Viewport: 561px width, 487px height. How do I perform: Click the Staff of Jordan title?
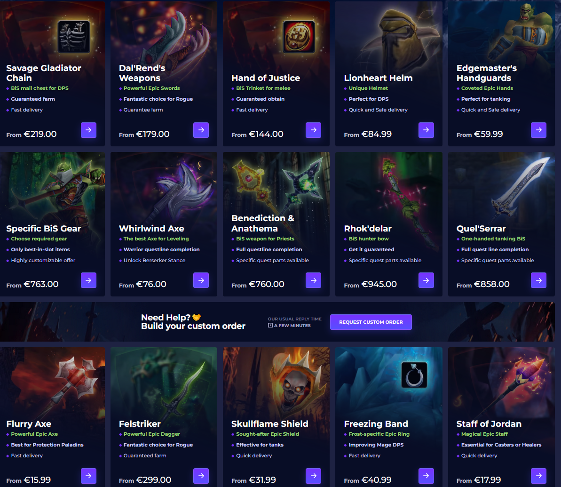click(x=489, y=424)
